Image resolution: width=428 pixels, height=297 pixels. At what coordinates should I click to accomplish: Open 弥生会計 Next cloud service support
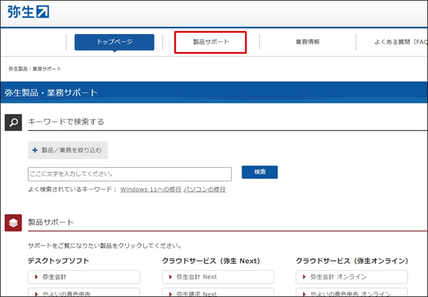pyautogui.click(x=218, y=277)
